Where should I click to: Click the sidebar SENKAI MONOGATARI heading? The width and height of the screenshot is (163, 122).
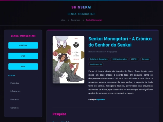23,36
